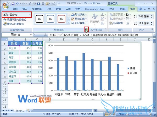Screen dimensions: 157x117
Task: Click 设置所选内容格式 button
Action: pos(15,20)
